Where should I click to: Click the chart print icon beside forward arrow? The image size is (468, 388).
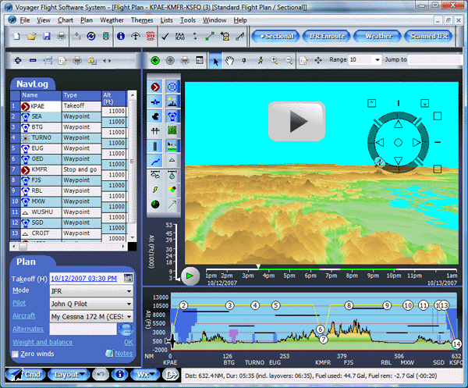click(x=185, y=61)
